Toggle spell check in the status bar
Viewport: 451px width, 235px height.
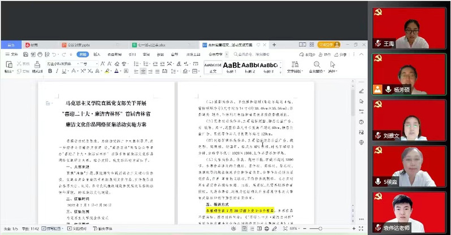pos(50,229)
